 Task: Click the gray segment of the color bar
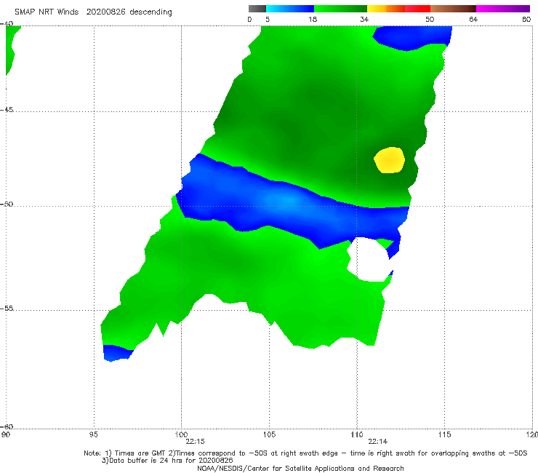(257, 9)
